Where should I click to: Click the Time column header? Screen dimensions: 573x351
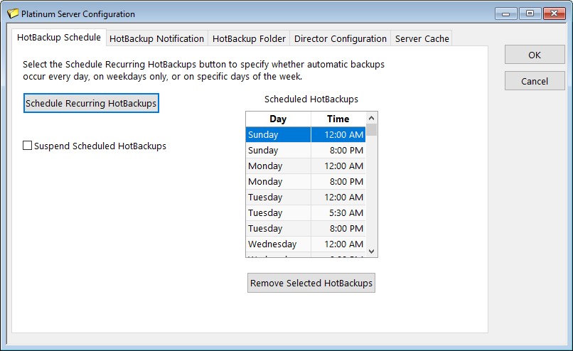point(338,119)
